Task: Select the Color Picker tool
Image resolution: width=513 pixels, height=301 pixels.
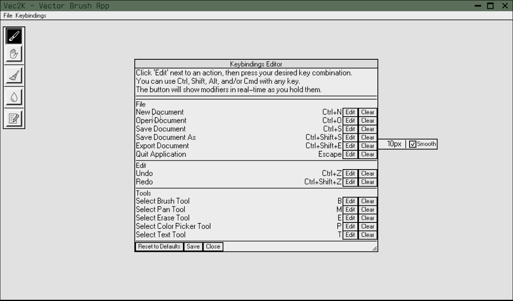Action: coord(14,96)
